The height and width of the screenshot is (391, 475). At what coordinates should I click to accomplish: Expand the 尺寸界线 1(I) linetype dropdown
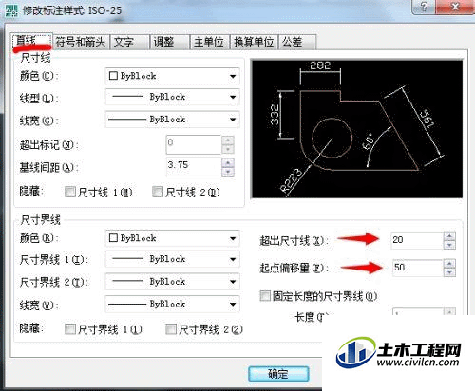pyautogui.click(x=172, y=259)
